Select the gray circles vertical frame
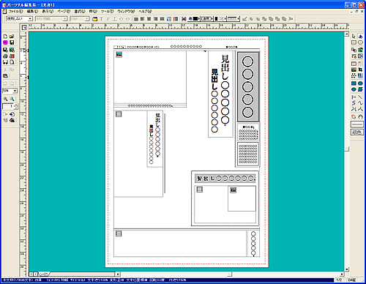 pyautogui.click(x=248, y=86)
